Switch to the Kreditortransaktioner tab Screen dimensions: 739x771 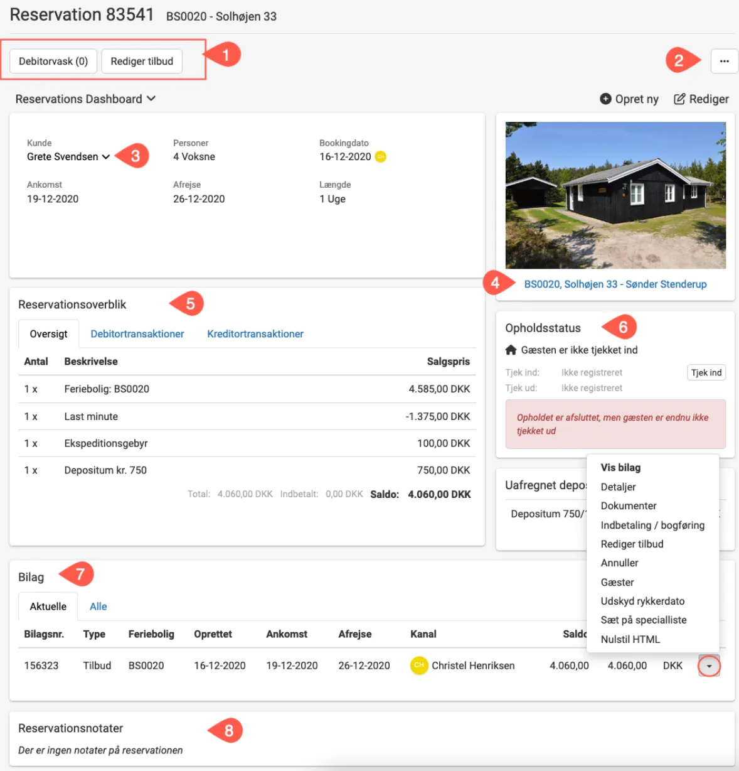(x=255, y=334)
